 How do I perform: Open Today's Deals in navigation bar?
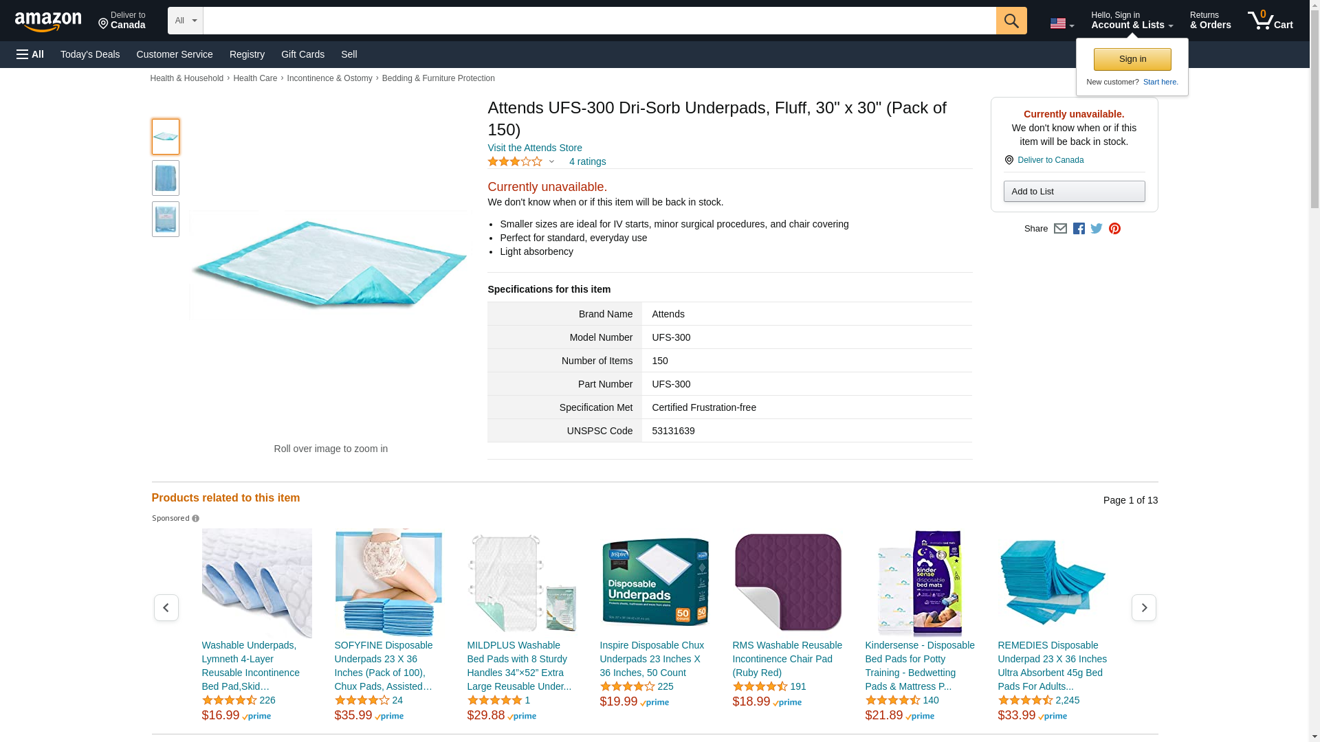(x=90, y=54)
